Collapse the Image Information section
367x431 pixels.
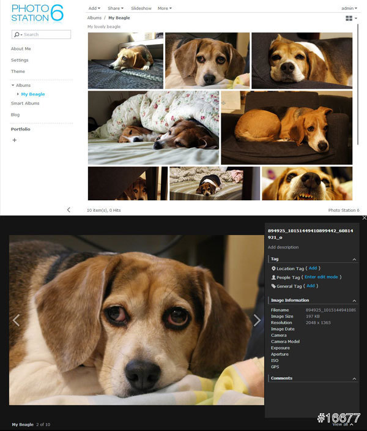pos(355,301)
